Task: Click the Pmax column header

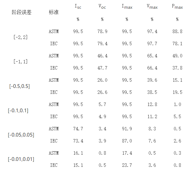Action: tap(177, 7)
